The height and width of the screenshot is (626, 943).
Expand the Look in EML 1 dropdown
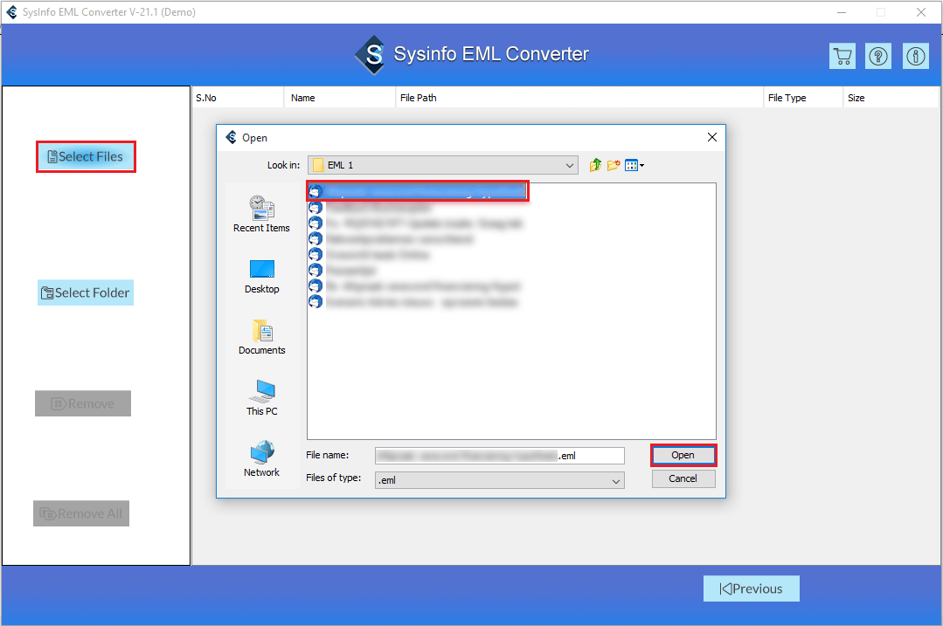point(443,165)
